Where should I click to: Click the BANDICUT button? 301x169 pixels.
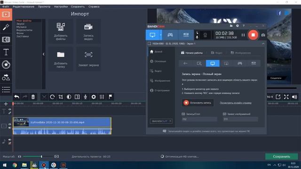coord(161,121)
